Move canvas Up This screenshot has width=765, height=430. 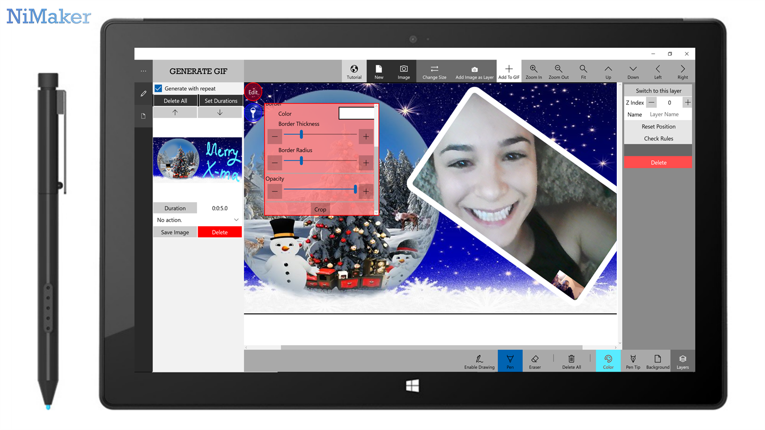coord(608,71)
